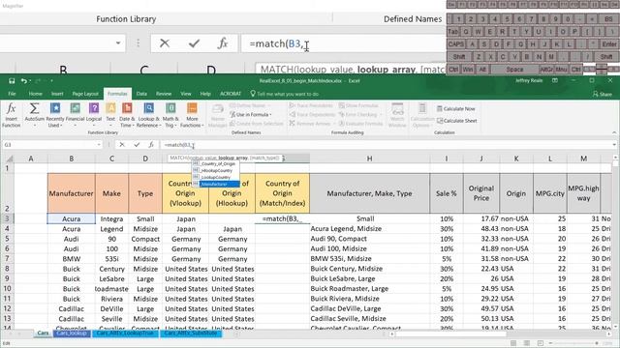Open the Help ribbon tab
This screenshot has width=620, height=348.
point(205,94)
